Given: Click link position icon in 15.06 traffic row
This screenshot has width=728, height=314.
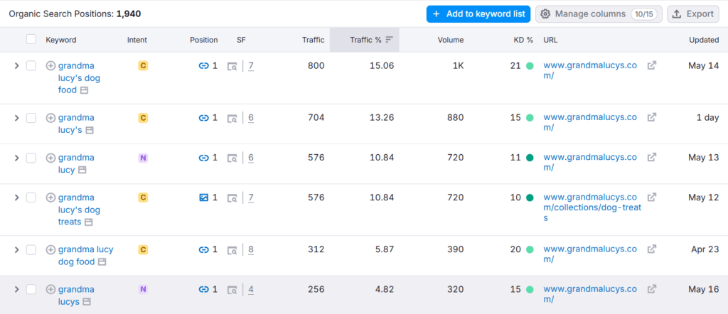Looking at the screenshot, I should coord(203,66).
